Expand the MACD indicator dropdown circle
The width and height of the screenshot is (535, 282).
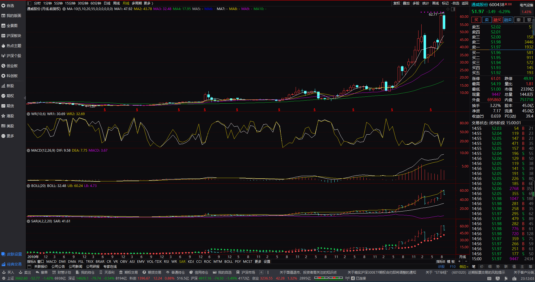pyautogui.click(x=28, y=150)
